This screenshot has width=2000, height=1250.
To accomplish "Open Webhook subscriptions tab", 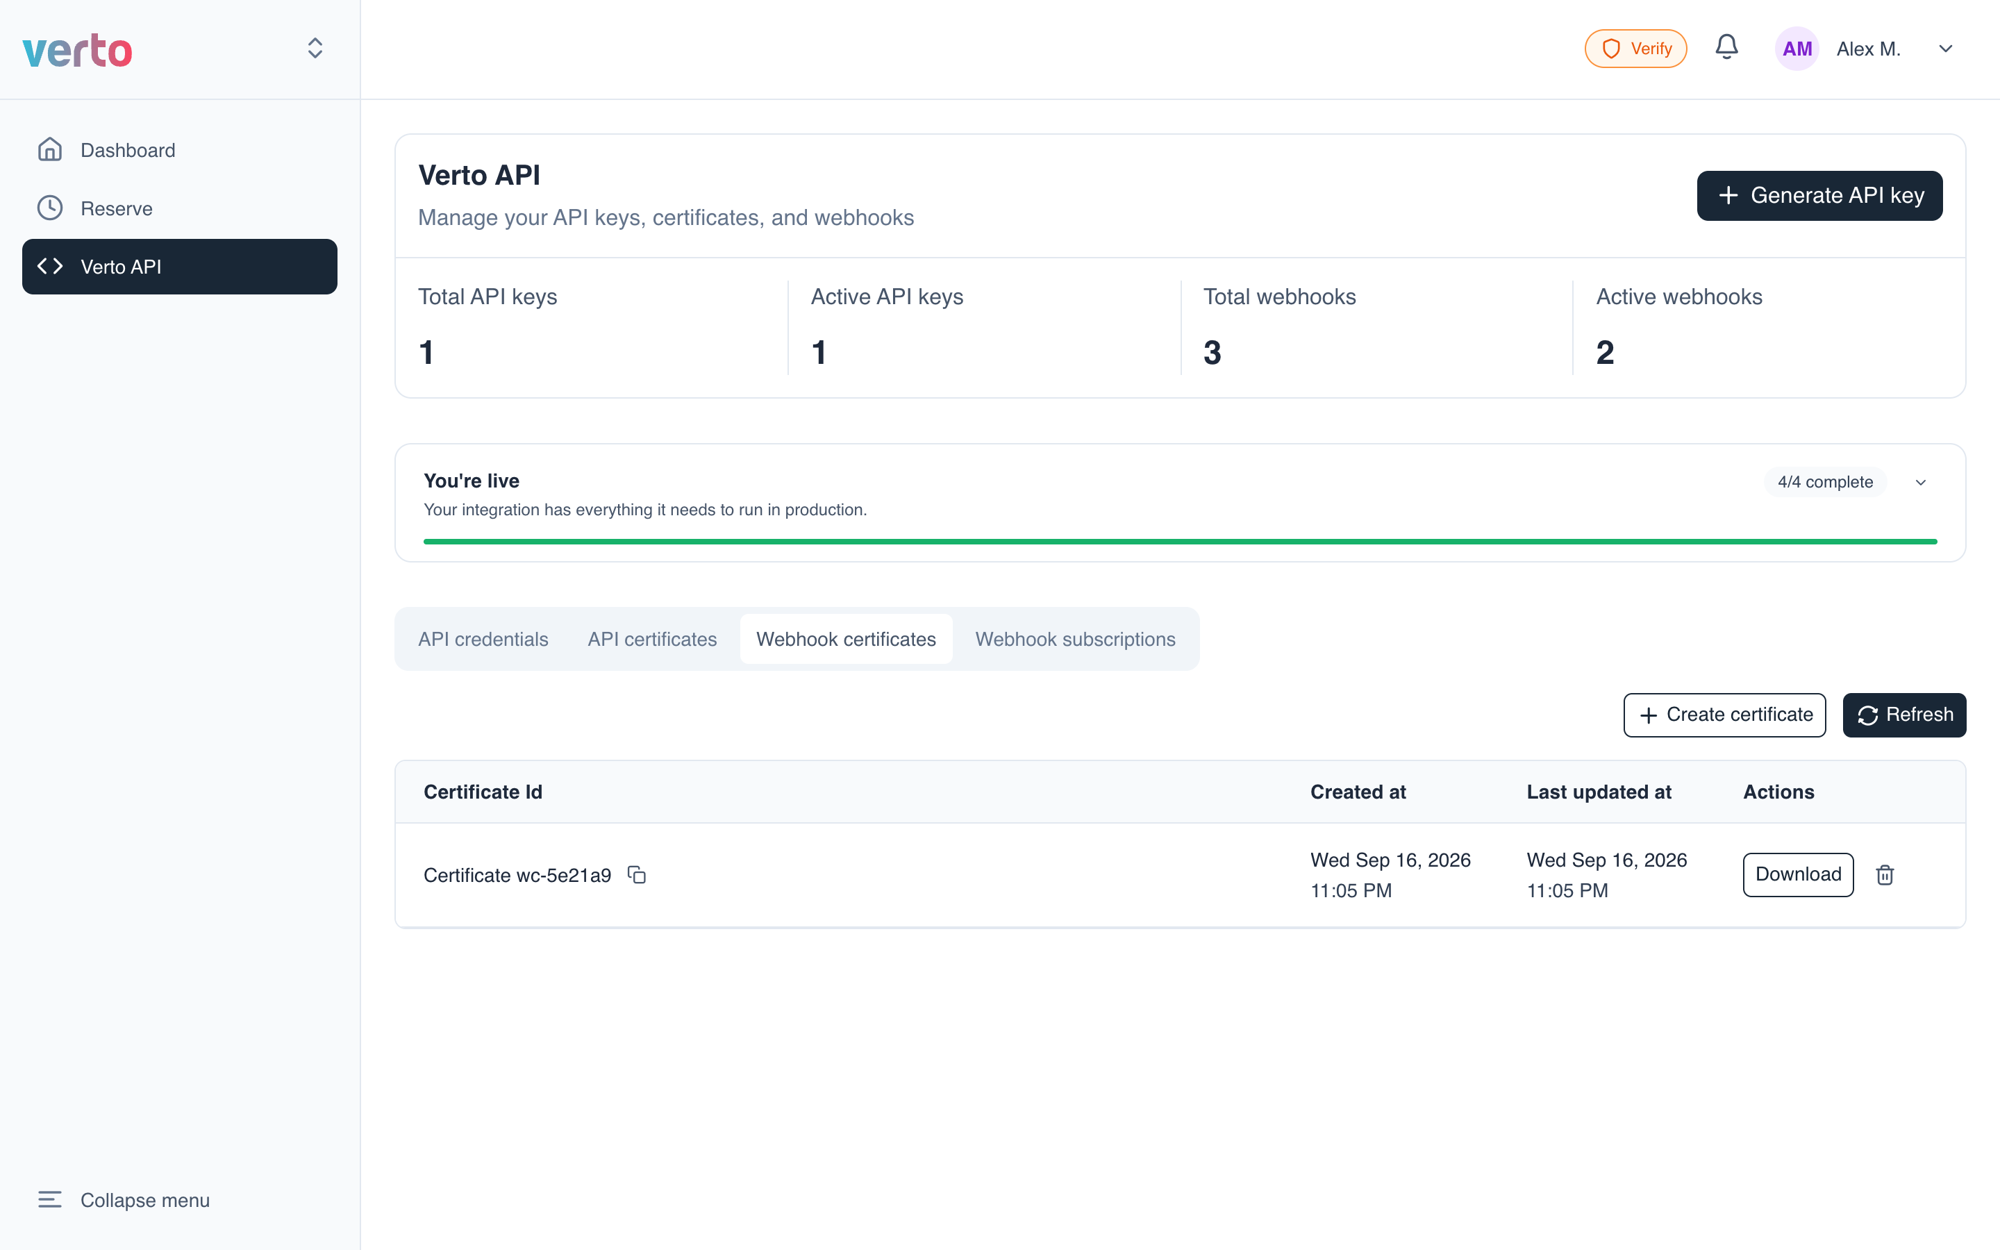I will [1074, 639].
